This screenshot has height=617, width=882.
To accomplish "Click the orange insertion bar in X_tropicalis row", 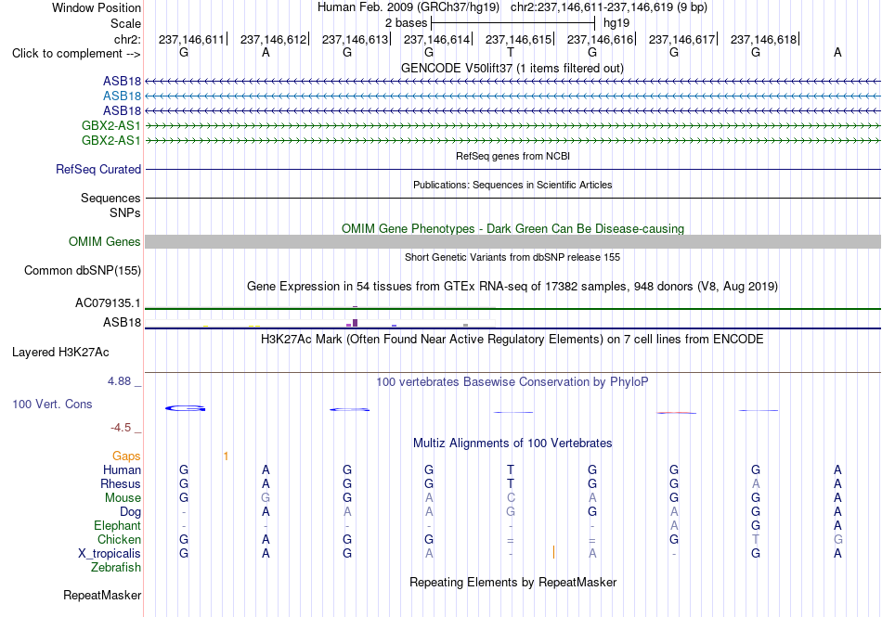I will click(x=553, y=552).
